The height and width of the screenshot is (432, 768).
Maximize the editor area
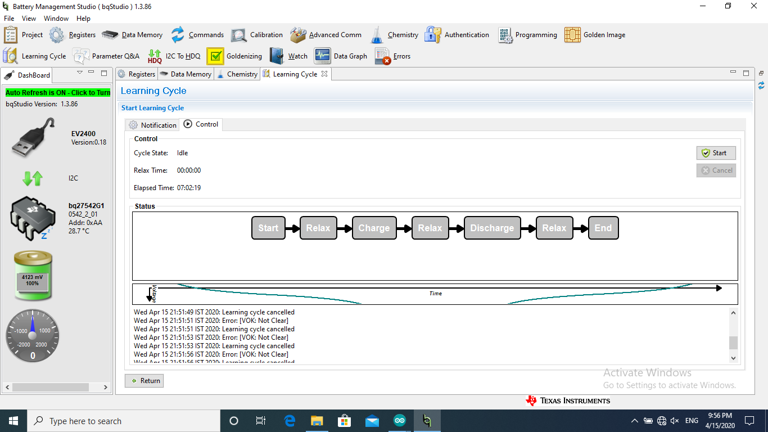point(746,73)
